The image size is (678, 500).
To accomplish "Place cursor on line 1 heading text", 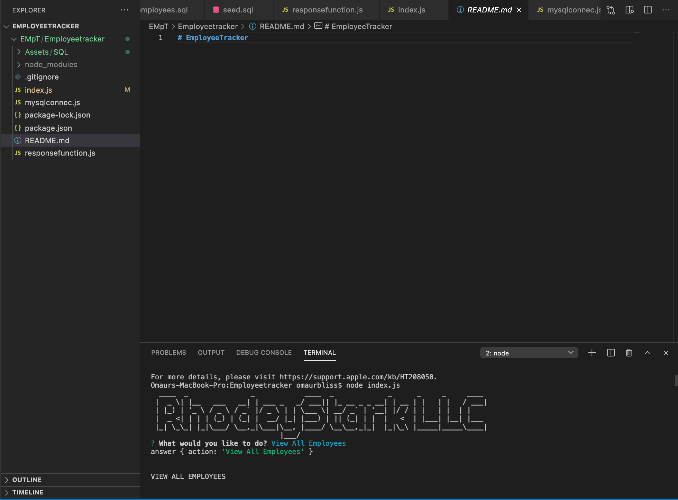I will (213, 38).
